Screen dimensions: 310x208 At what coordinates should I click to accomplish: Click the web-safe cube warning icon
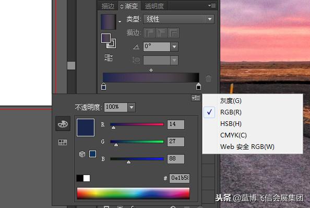[82, 154]
